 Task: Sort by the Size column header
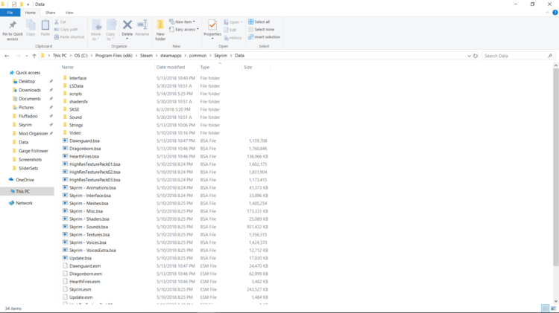tap(256, 67)
